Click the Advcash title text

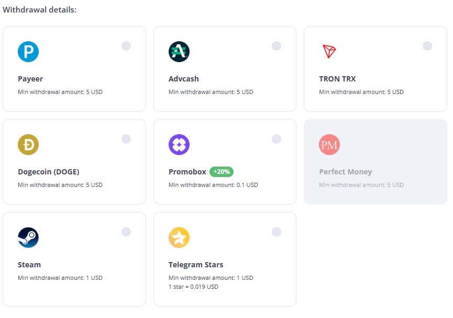tap(184, 79)
